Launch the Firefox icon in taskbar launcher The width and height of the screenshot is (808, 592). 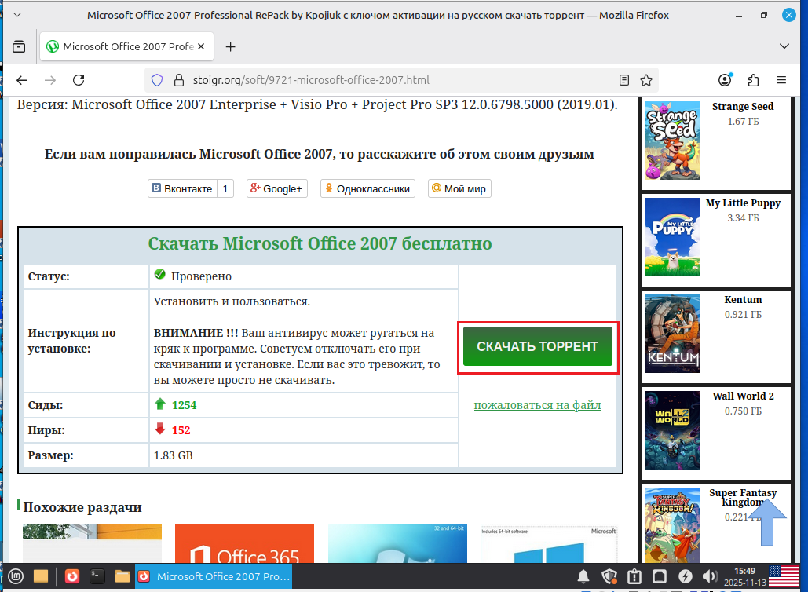(x=71, y=576)
